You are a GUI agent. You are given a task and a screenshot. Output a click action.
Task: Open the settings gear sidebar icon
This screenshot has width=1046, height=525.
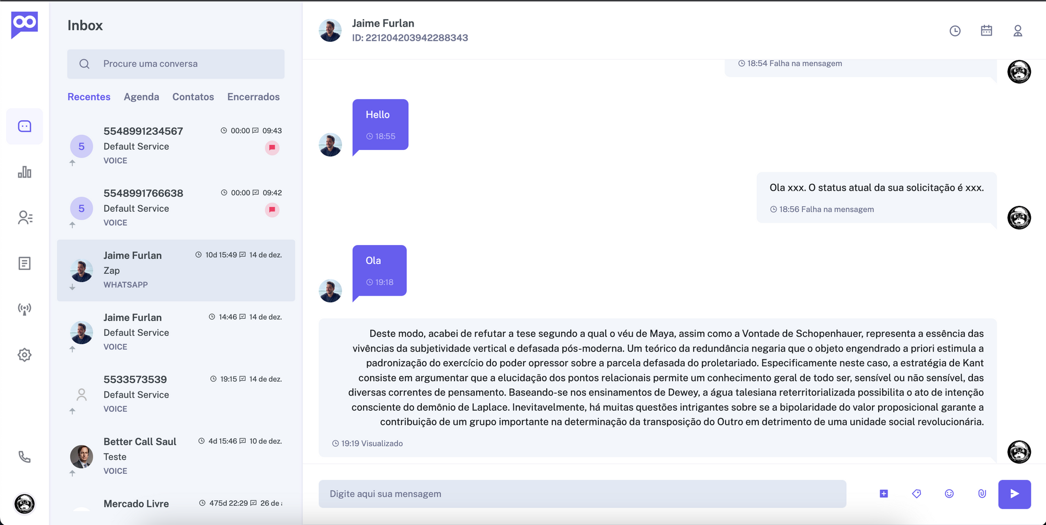pos(25,355)
